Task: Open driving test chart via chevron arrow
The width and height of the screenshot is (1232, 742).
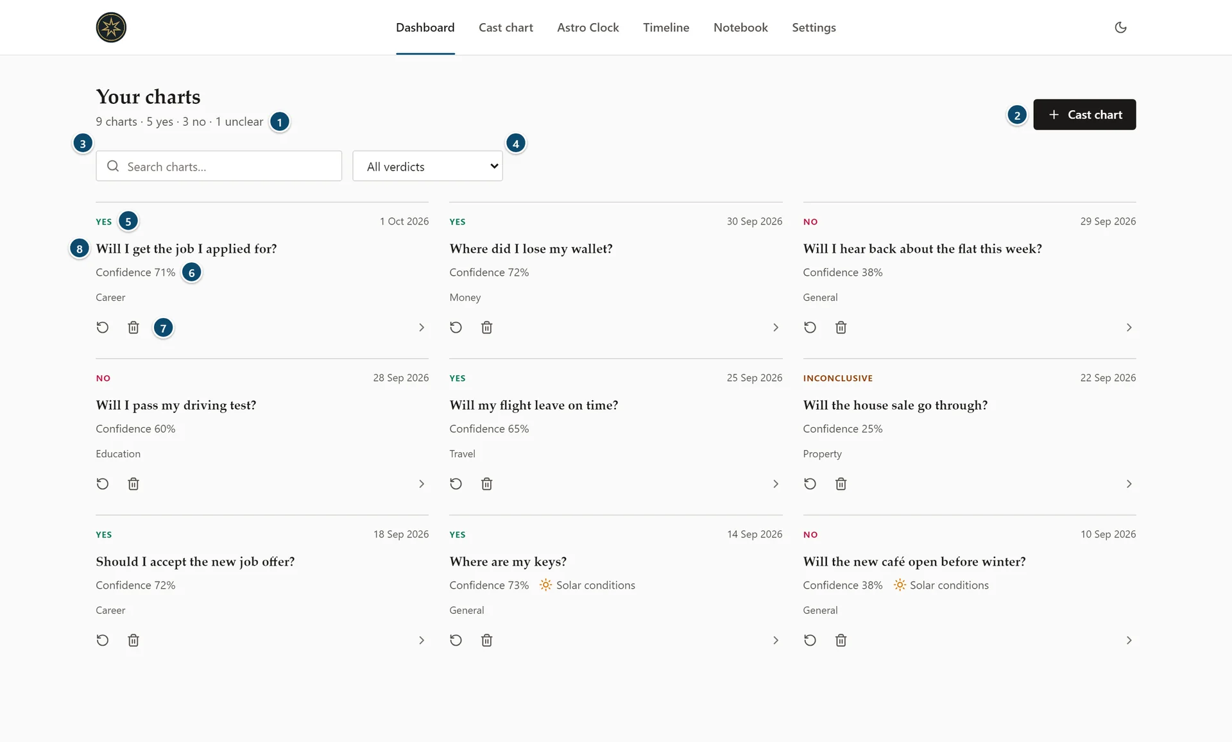Action: click(x=422, y=484)
